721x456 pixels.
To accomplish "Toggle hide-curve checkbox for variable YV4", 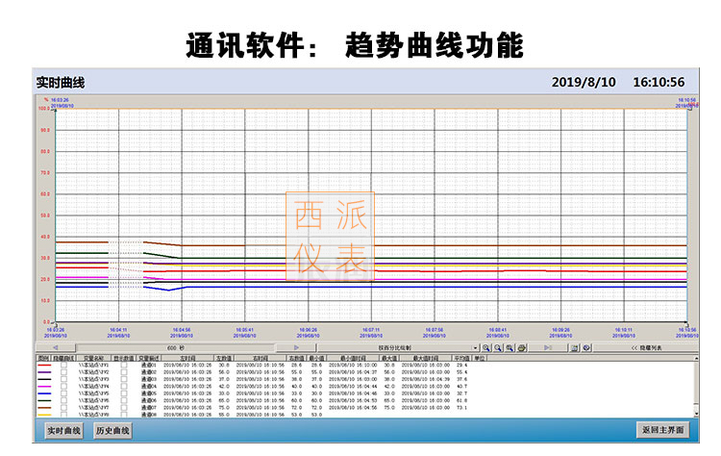I will tap(63, 386).
